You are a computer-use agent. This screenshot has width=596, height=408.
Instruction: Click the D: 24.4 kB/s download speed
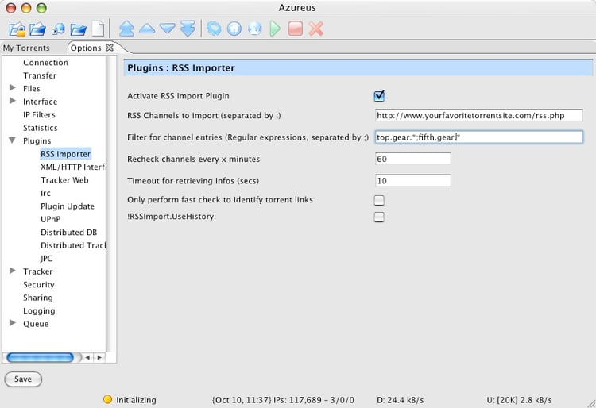click(x=401, y=400)
